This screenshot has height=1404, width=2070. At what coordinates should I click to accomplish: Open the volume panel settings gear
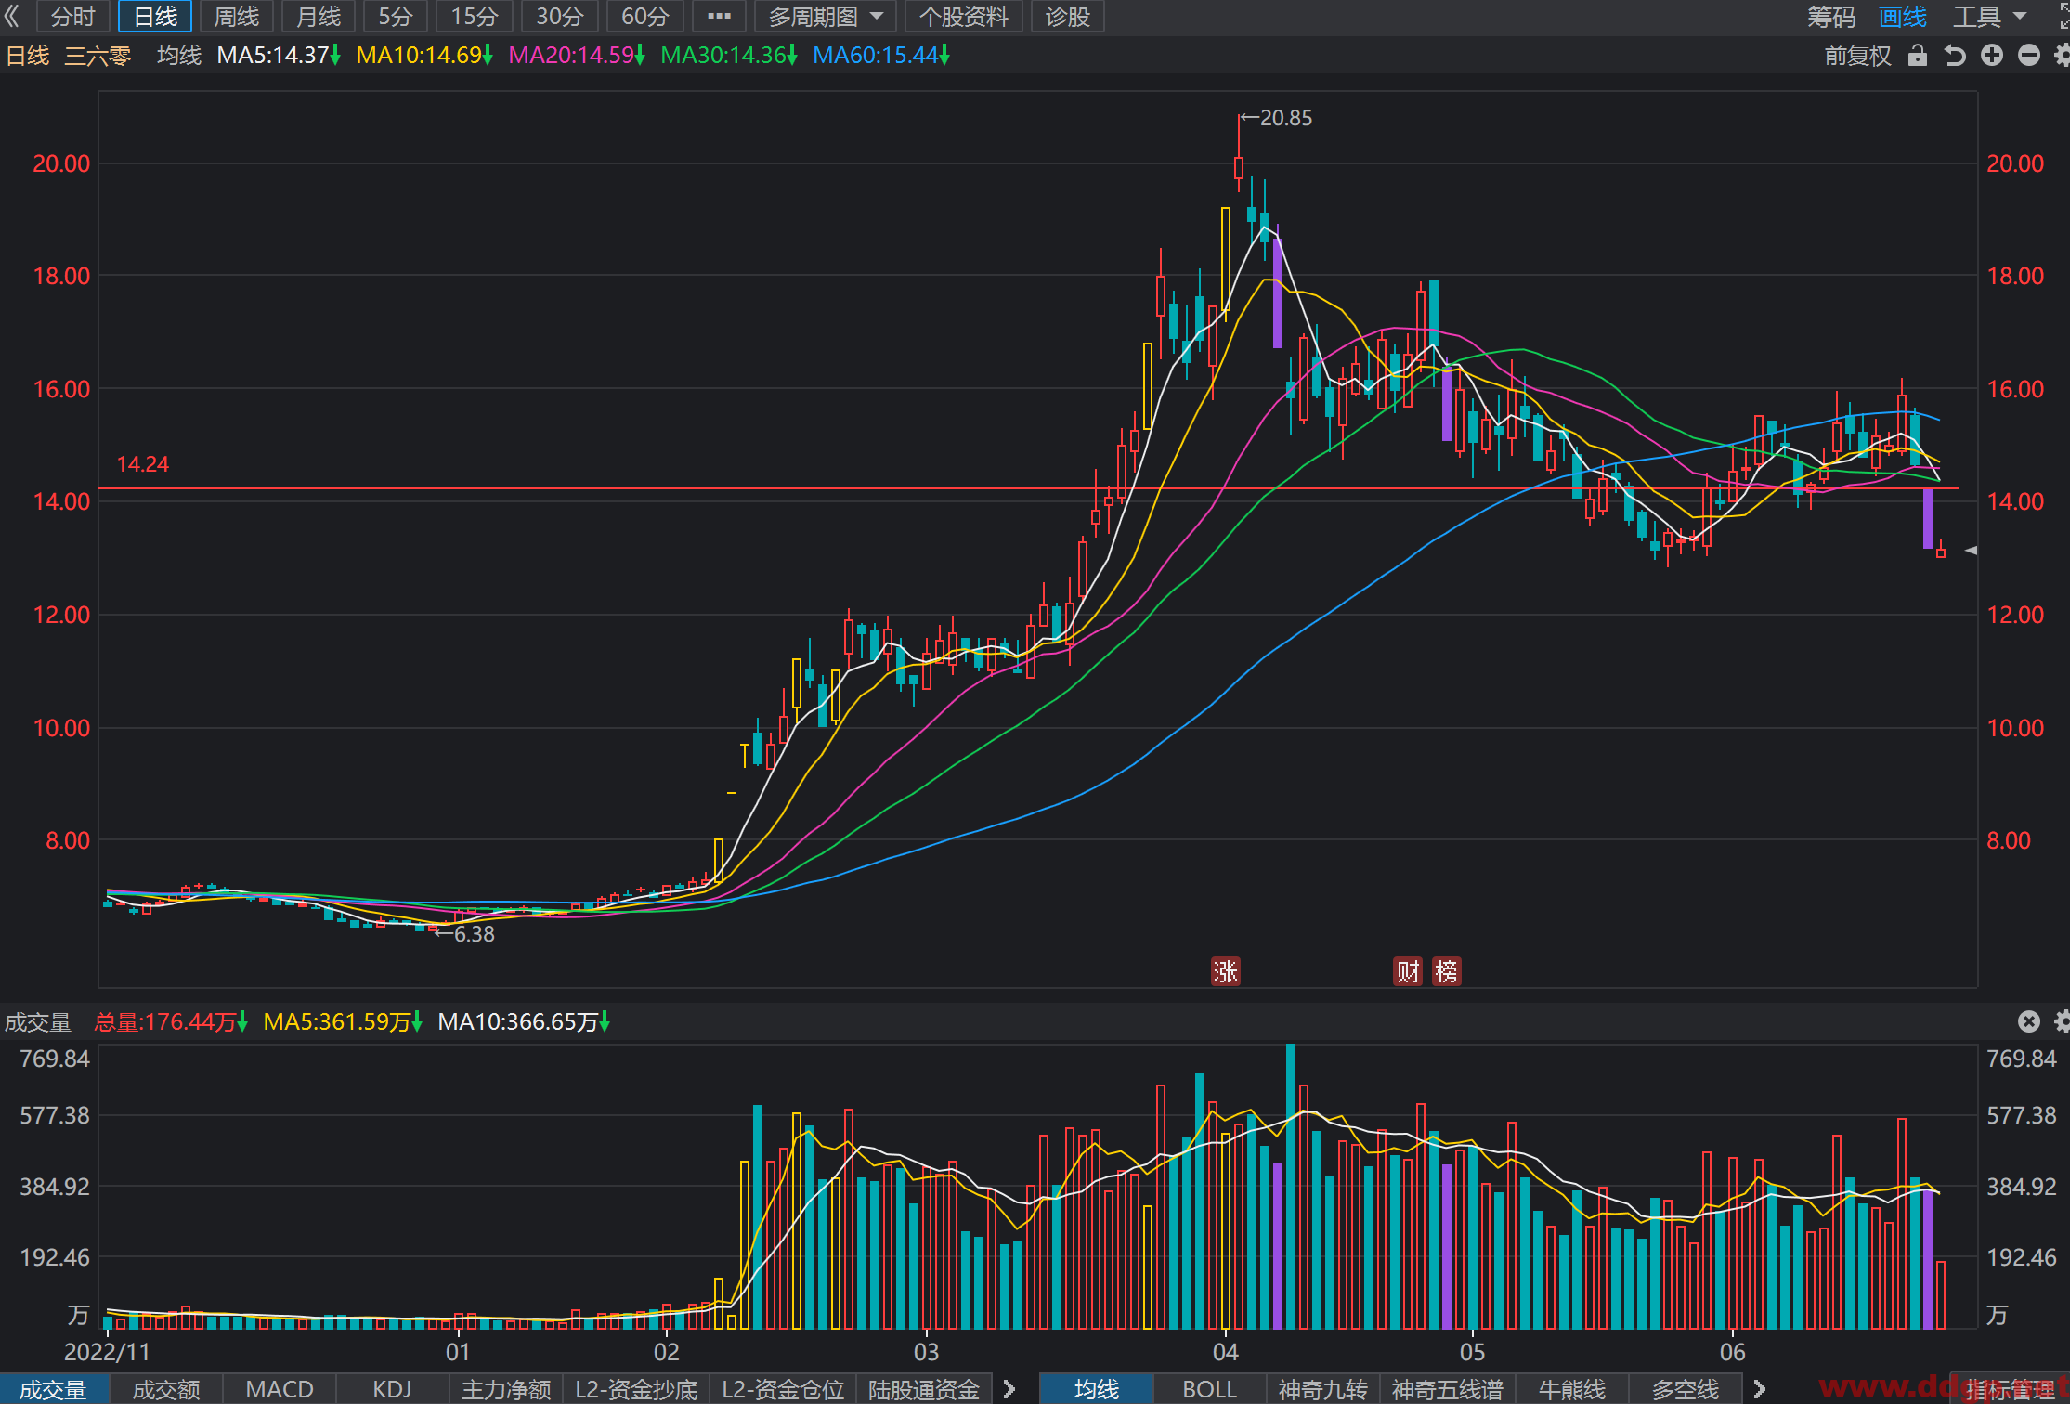coord(2063,1021)
